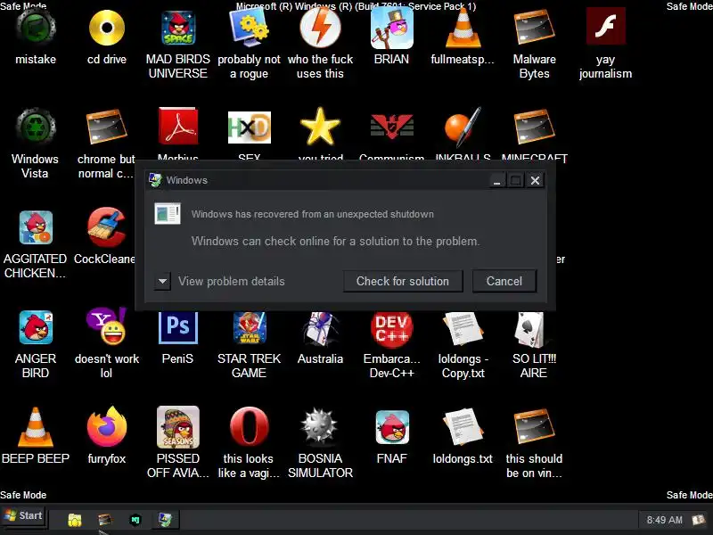713x535 pixels.
Task: Cancel the Windows recovery dialog
Action: (x=504, y=281)
